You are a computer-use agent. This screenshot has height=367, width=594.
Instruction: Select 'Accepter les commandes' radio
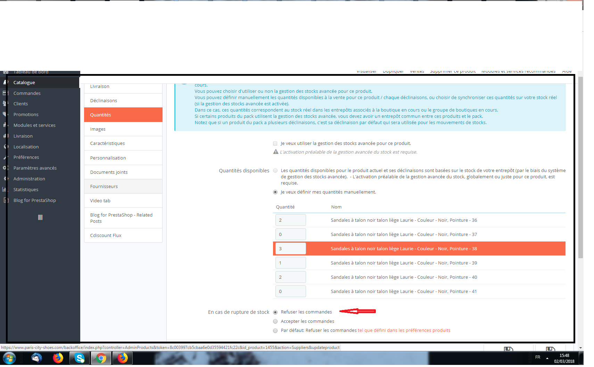tap(275, 321)
